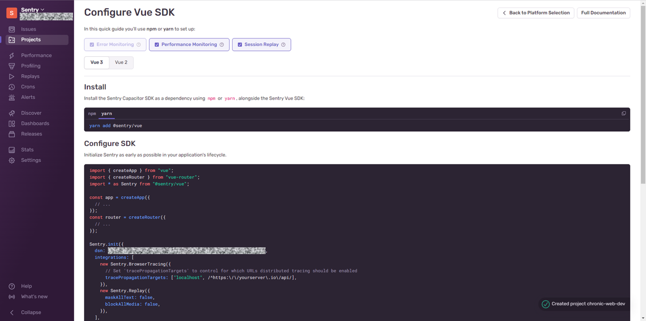The width and height of the screenshot is (646, 321).
Task: Click the Stats chart icon
Action: pos(12,150)
